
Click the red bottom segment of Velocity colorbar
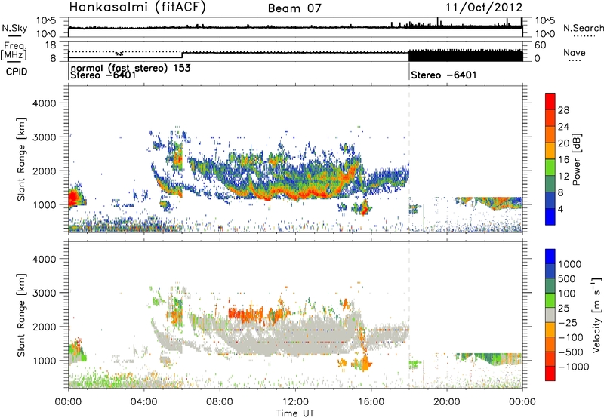coord(550,373)
